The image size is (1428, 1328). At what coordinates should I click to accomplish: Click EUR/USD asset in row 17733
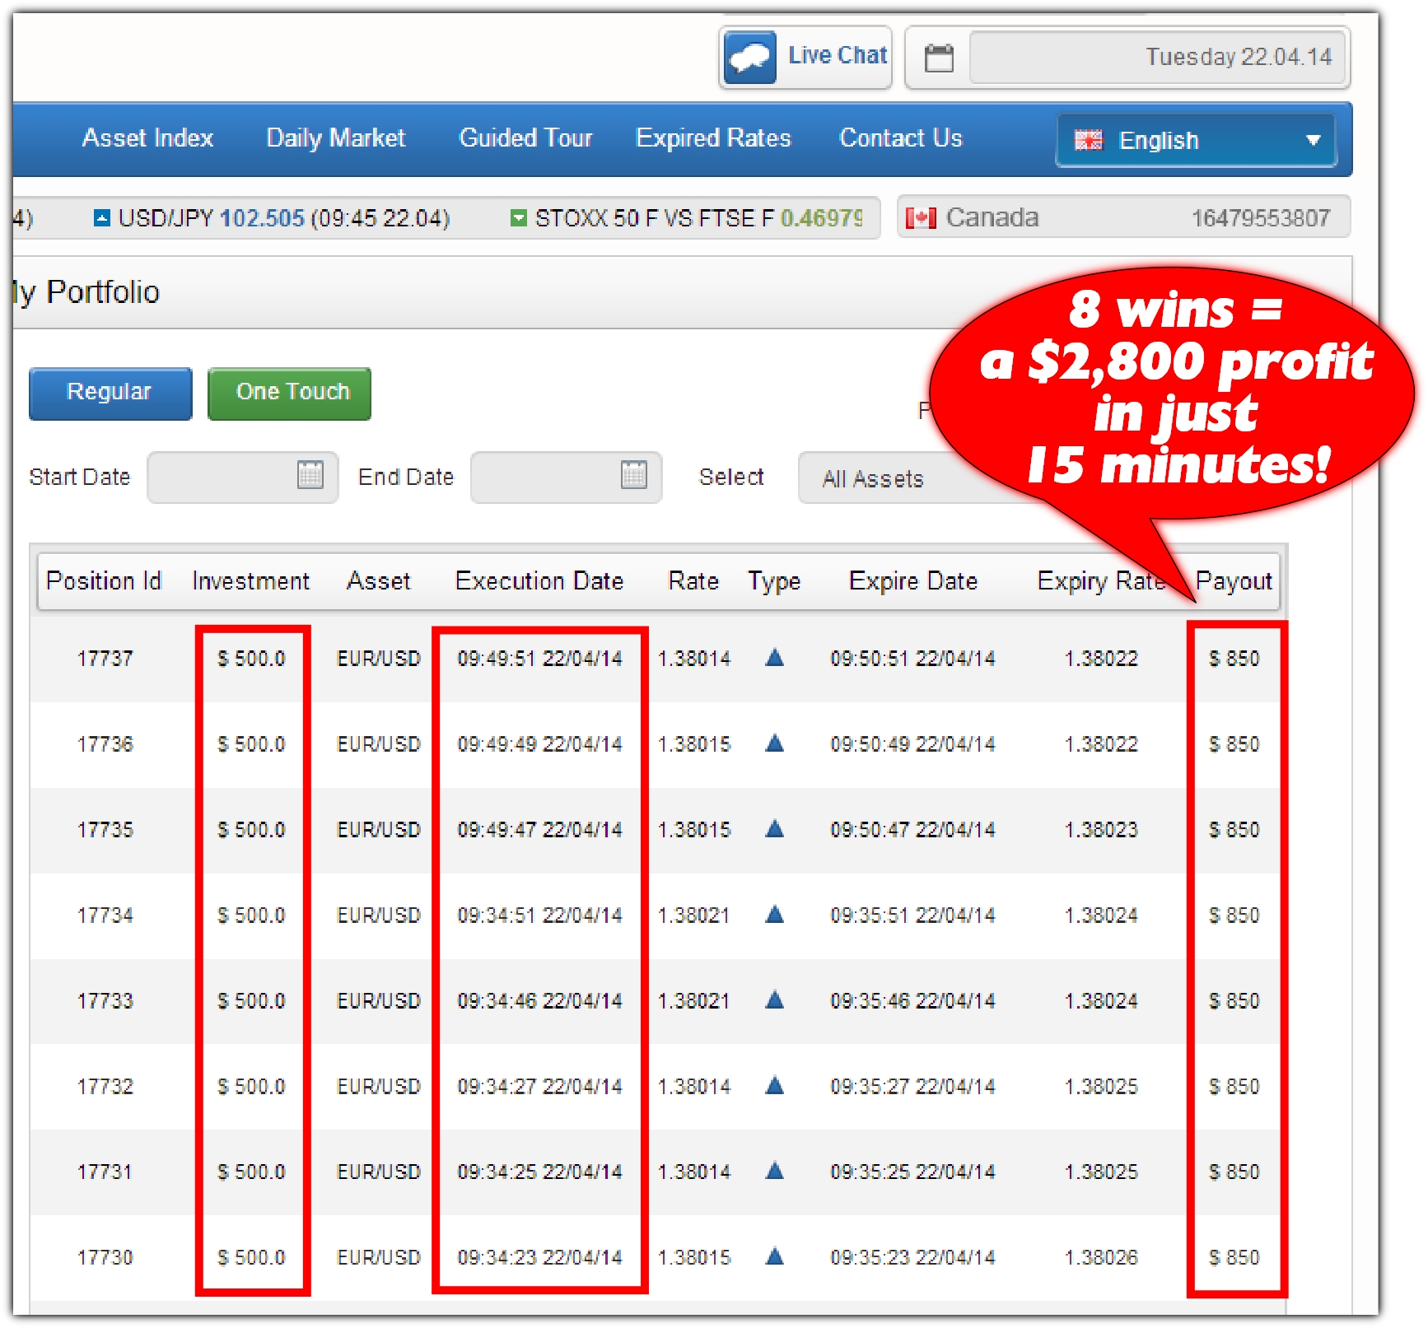click(379, 1001)
